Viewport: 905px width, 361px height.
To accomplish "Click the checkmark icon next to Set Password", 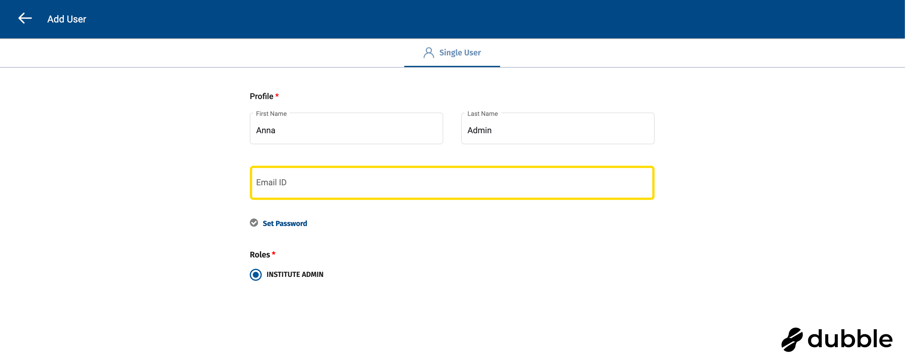I will [x=254, y=223].
